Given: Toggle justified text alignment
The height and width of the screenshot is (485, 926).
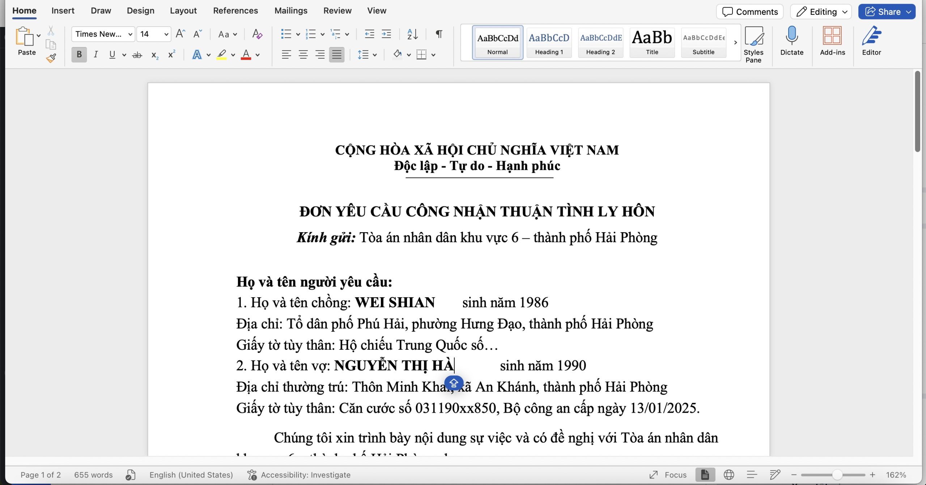Looking at the screenshot, I should point(336,54).
